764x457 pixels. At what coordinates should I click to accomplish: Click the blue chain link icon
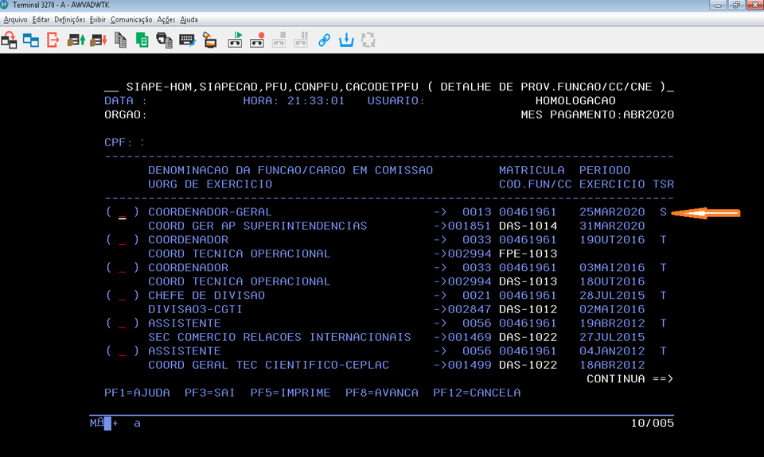pos(324,39)
